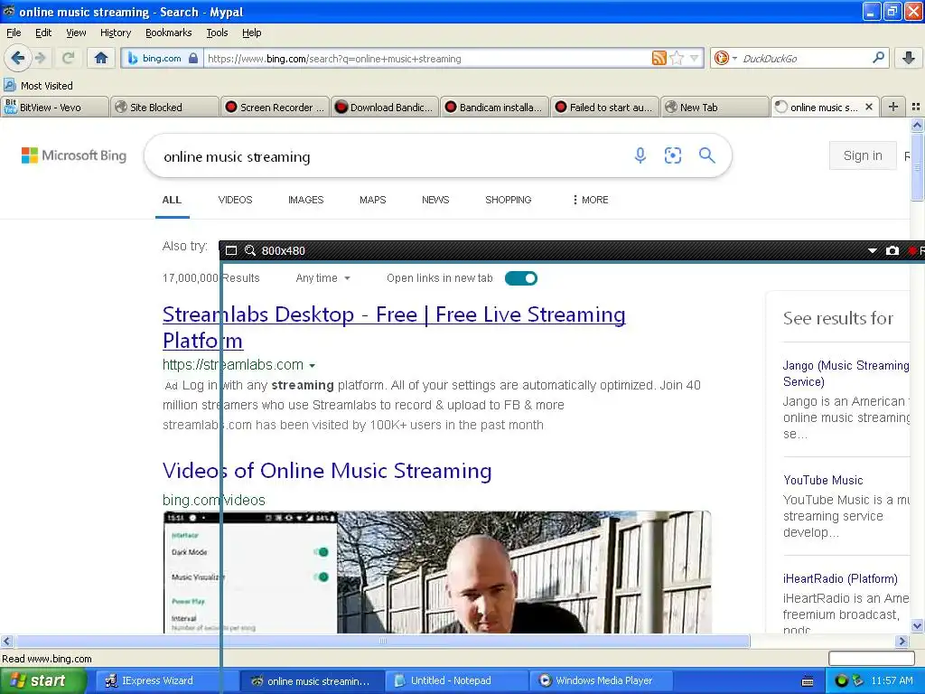
Task: Open the YouTube Music sidebar link
Action: 823,480
